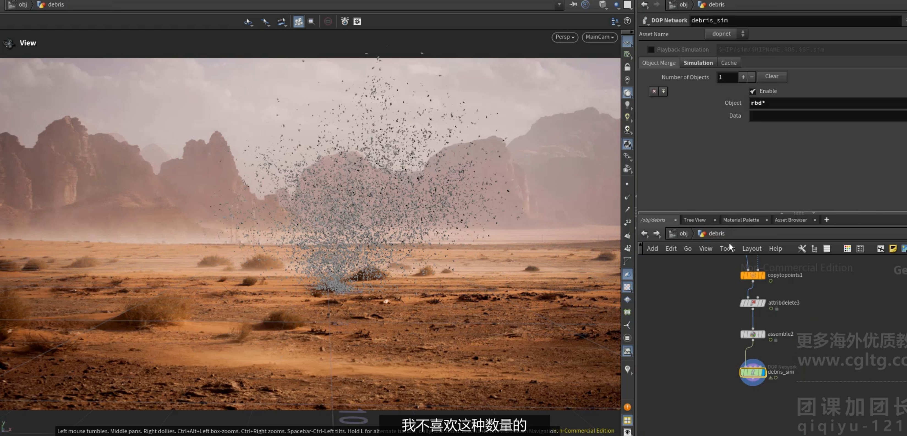Open the people layout dropdown near help icon
Viewport: 907px width, 436px height.
615,21
